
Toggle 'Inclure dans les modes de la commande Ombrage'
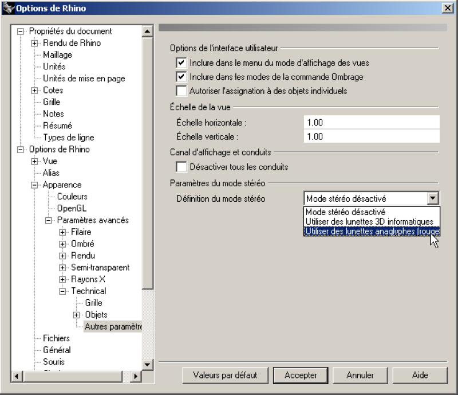point(181,77)
